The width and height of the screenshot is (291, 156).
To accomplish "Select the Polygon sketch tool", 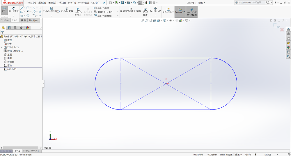I will pyautogui.click(x=28, y=16).
